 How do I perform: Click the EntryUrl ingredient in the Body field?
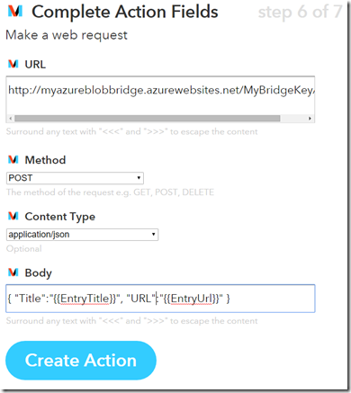193,299
